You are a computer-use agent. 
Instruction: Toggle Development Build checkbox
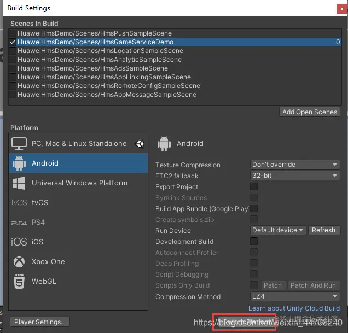tap(254, 241)
